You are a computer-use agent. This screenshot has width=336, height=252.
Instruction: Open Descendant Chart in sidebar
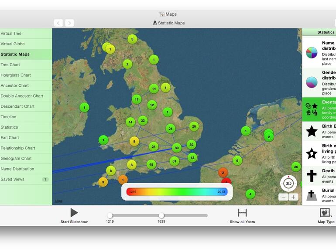[x=26, y=106]
